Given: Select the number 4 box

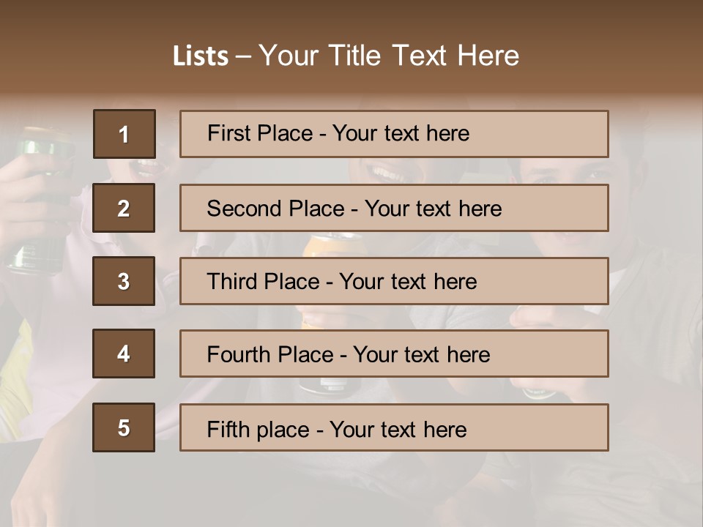Looking at the screenshot, I should click(124, 354).
